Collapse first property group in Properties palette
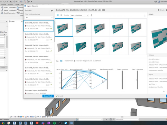This screenshot has width=167, height=125. pyautogui.click(x=5, y=35)
